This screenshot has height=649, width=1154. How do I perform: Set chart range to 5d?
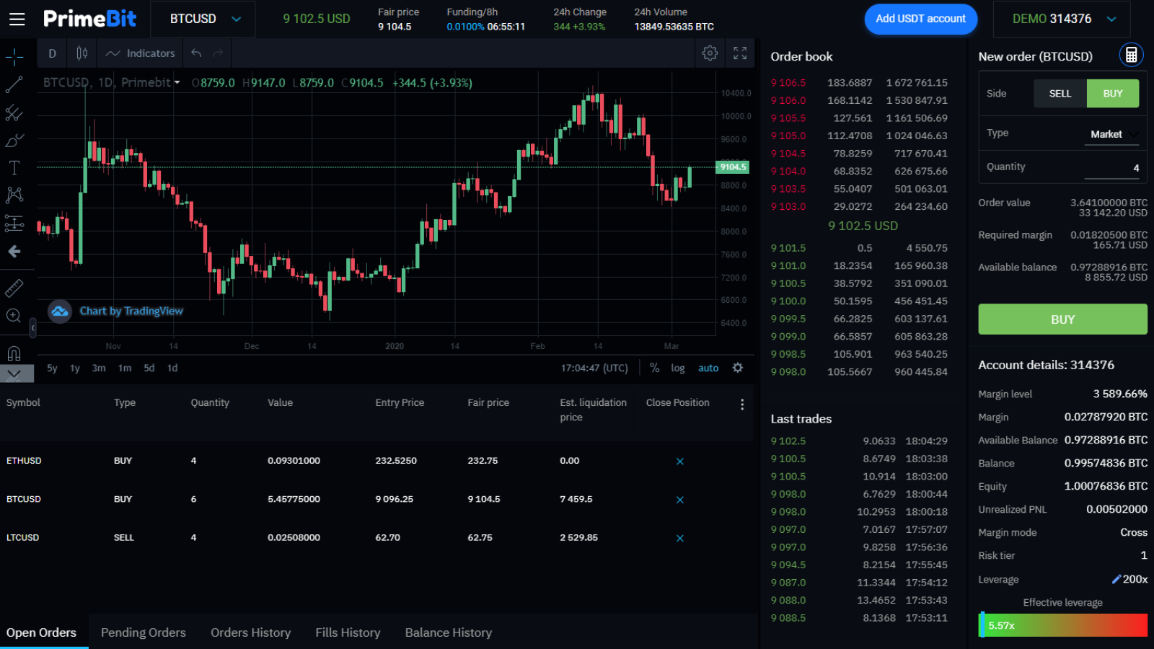[149, 368]
